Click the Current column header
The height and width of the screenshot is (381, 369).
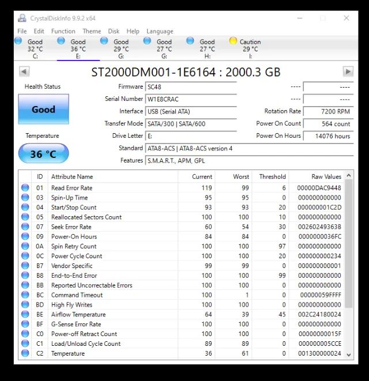click(196, 176)
